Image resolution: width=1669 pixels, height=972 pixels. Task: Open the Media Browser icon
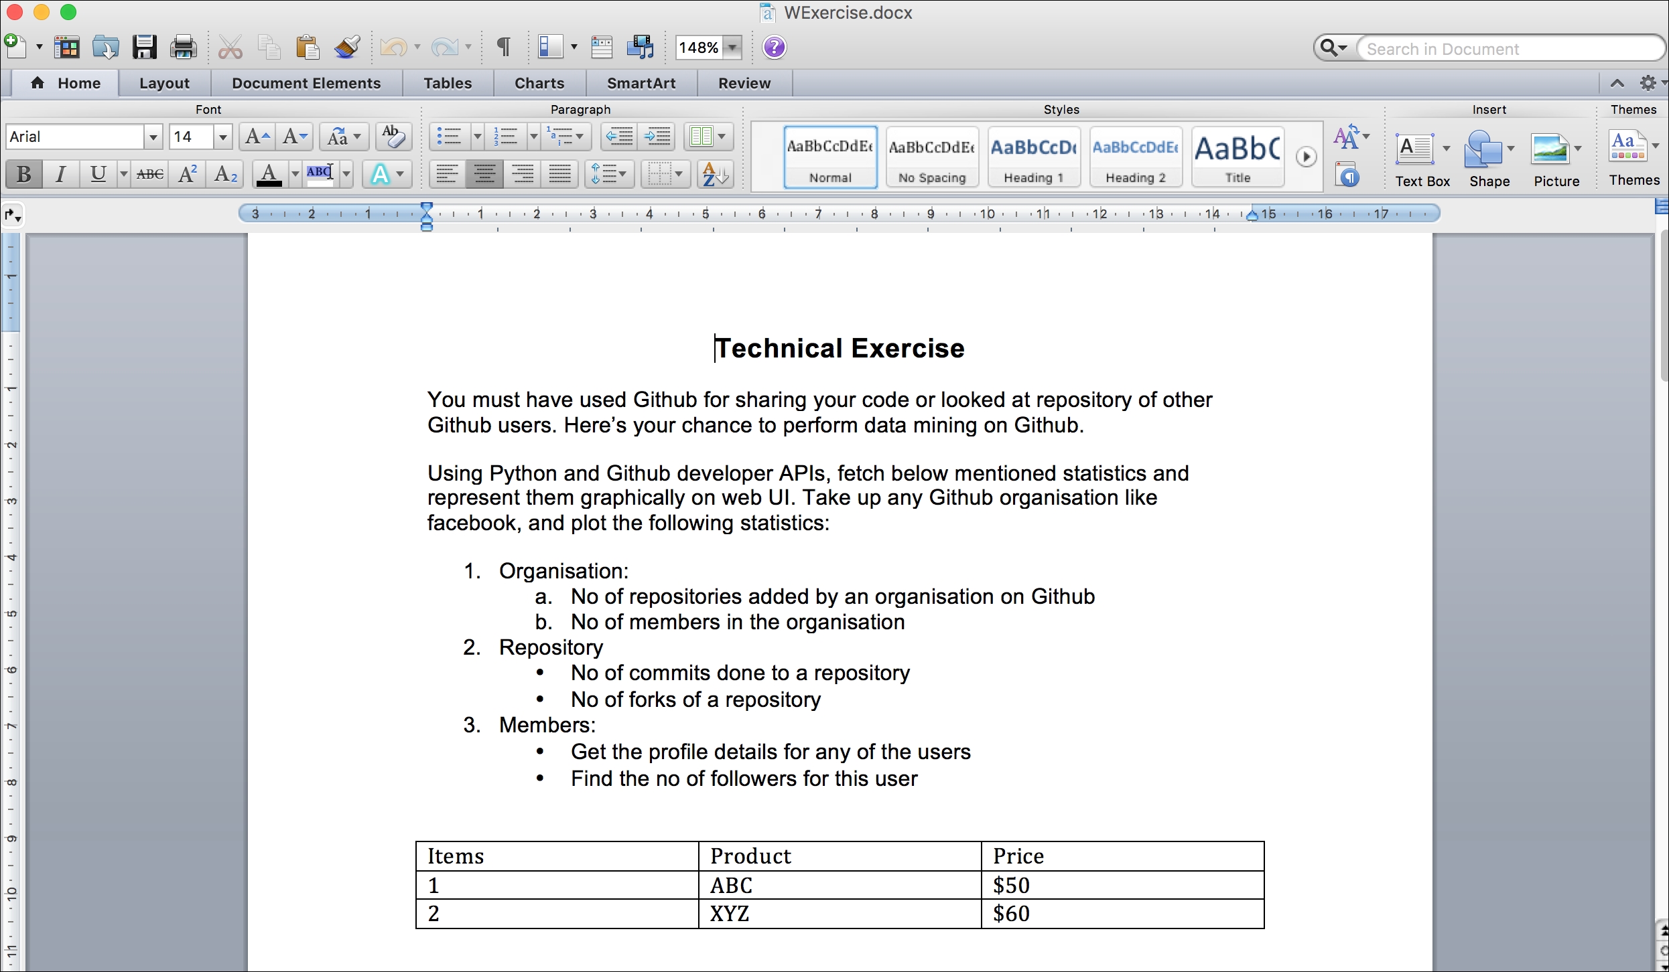[x=641, y=48]
